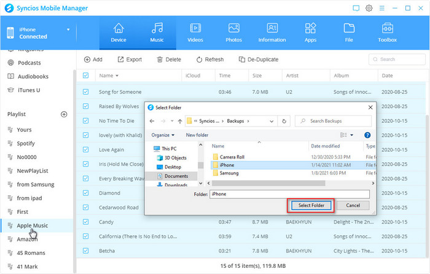
Task: Open the Toolbox tab
Action: [387, 33]
